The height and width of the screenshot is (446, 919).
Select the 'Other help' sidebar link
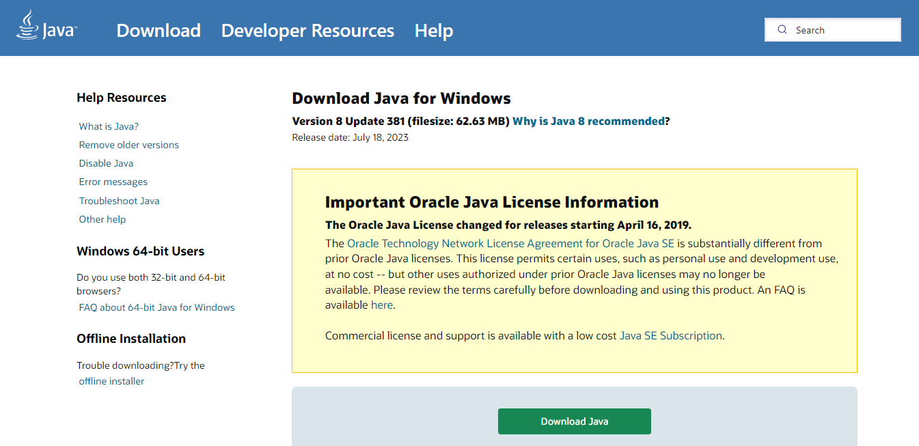[102, 219]
